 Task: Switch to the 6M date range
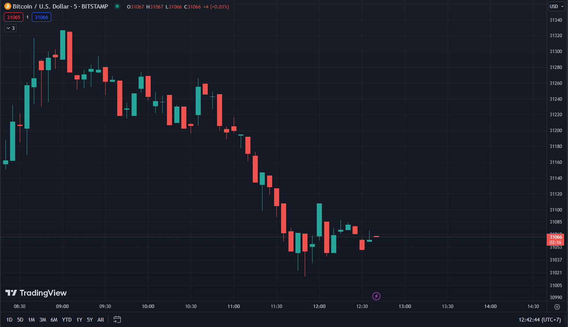pos(54,320)
